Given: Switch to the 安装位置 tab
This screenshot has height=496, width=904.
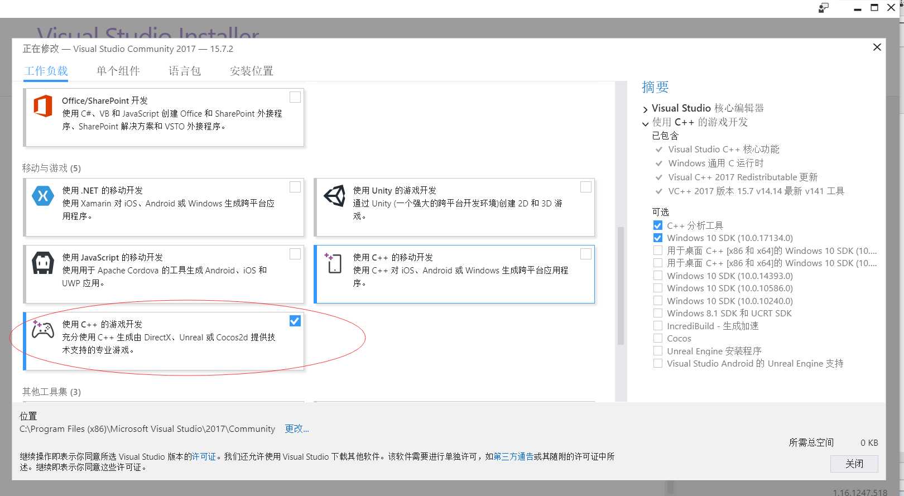Looking at the screenshot, I should (x=252, y=71).
